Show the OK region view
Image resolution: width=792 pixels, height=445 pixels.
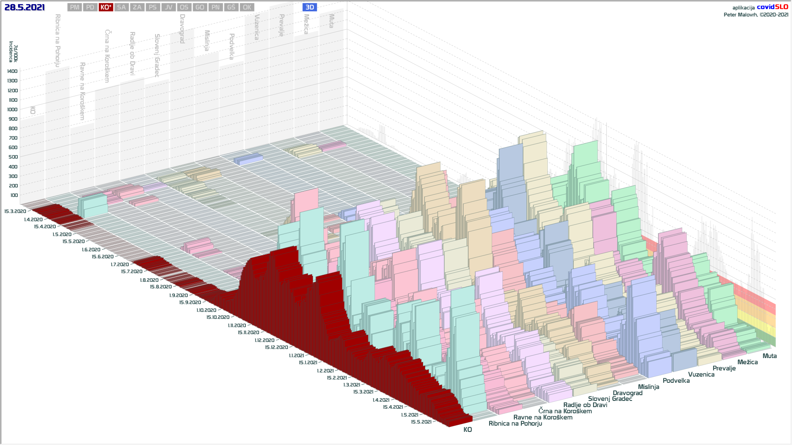click(247, 7)
